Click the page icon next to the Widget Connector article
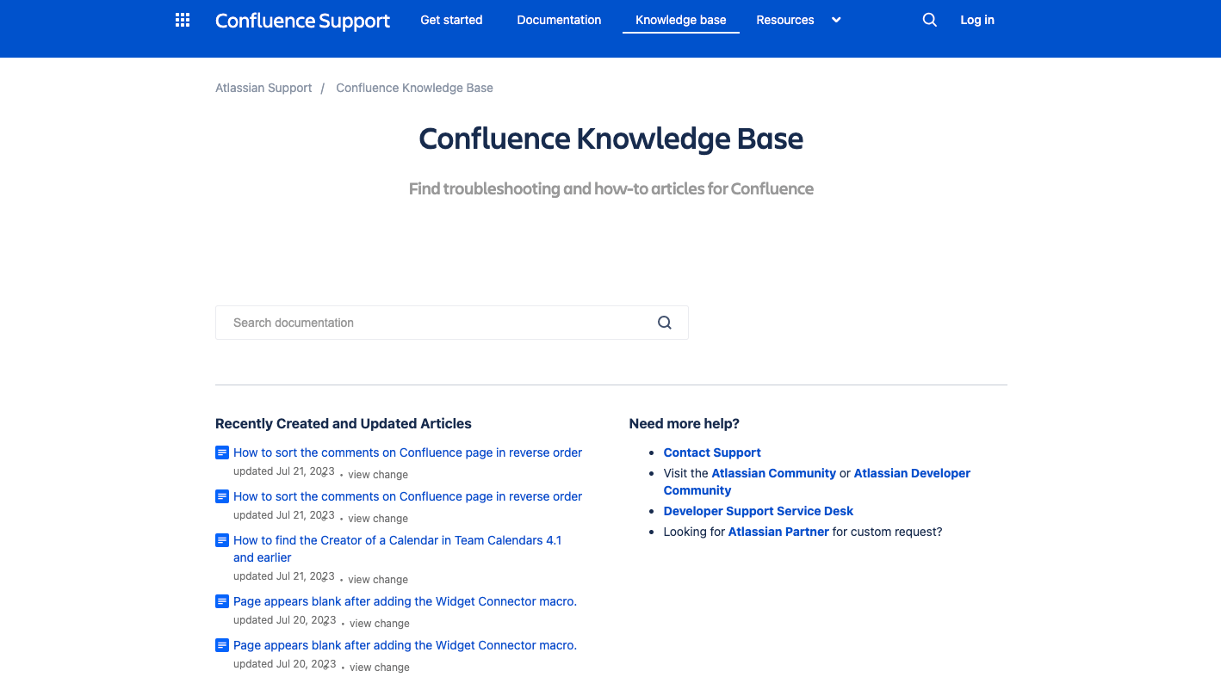 point(222,601)
